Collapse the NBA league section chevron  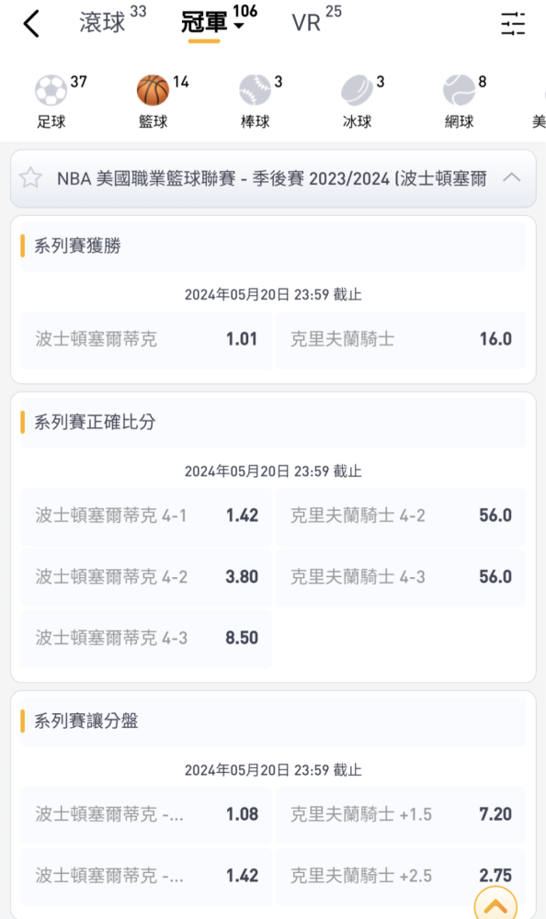(512, 177)
